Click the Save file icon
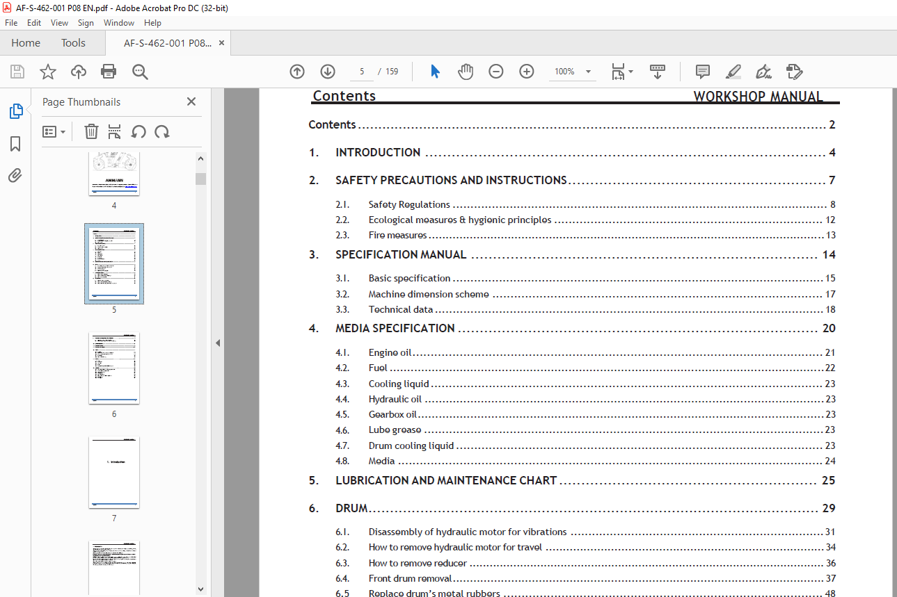897x597 pixels. click(17, 72)
